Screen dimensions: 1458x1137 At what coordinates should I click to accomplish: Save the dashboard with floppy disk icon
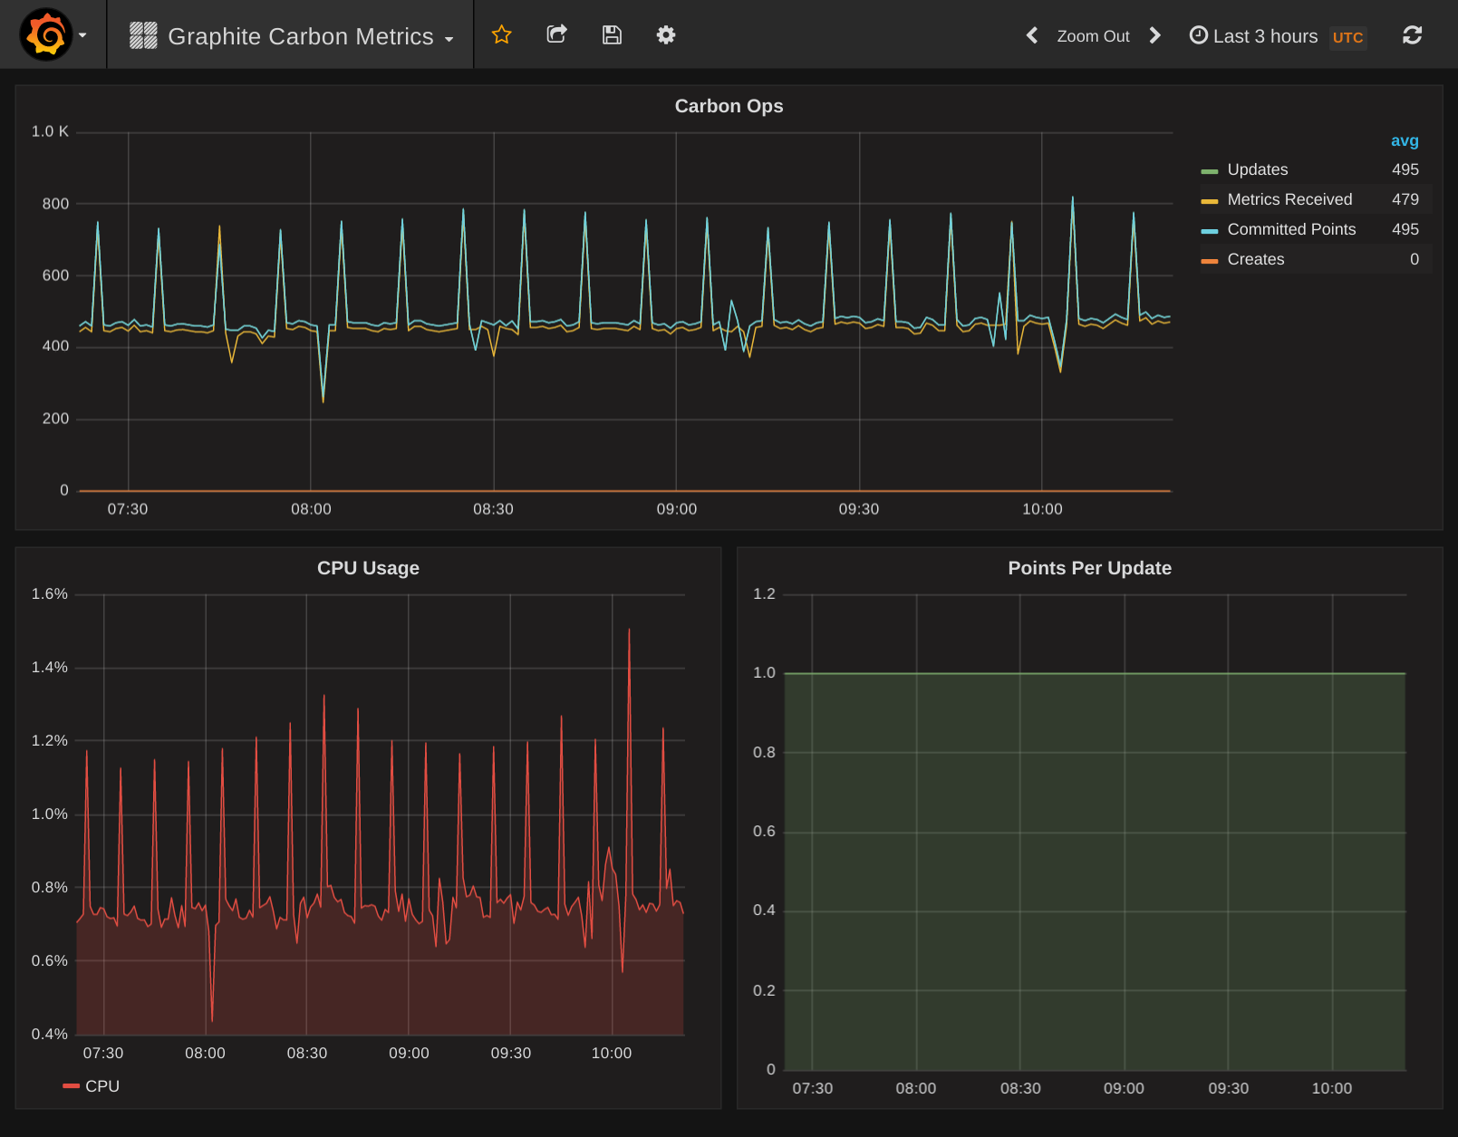coord(612,35)
